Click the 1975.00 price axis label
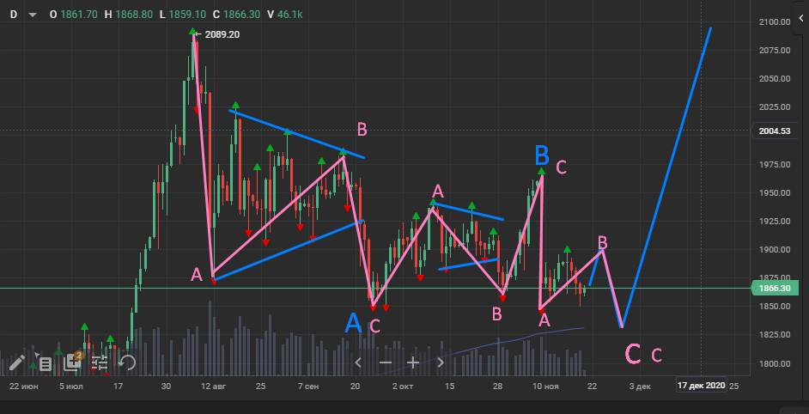 [x=776, y=164]
